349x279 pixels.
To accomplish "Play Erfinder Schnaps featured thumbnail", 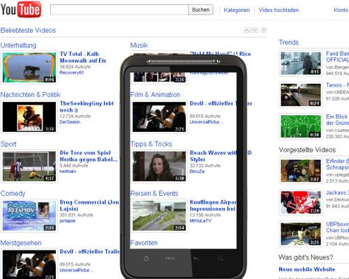I will tap(301, 170).
